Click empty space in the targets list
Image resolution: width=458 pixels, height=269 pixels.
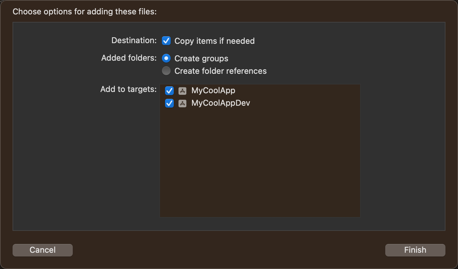(260, 163)
